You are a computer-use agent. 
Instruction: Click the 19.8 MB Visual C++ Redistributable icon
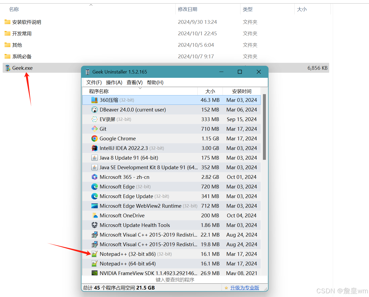tap(95, 244)
